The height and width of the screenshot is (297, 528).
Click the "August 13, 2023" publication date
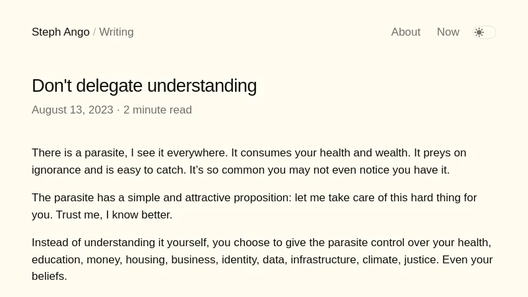click(73, 110)
